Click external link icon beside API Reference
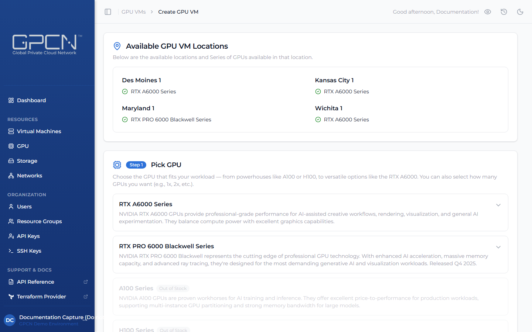Screen dimensions: 532x332 click(86, 282)
